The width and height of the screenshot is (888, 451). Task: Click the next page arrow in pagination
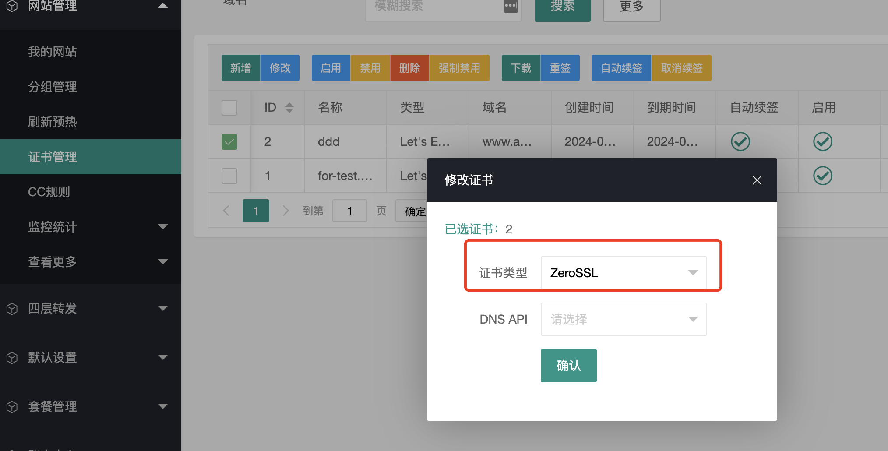pos(285,211)
